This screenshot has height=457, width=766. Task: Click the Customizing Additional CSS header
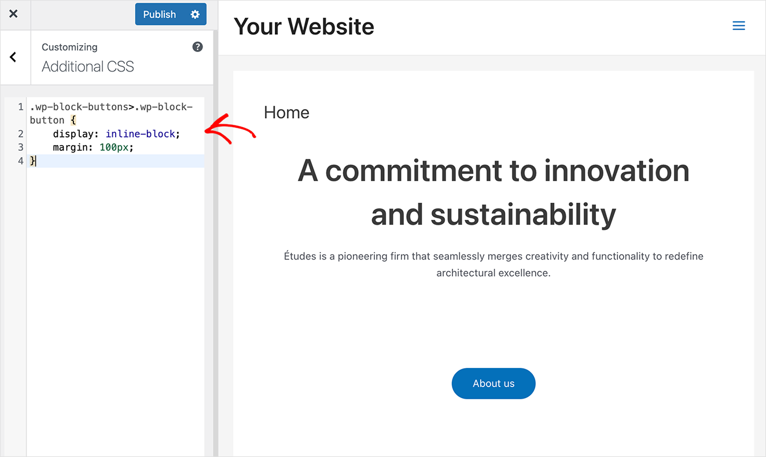click(x=87, y=66)
